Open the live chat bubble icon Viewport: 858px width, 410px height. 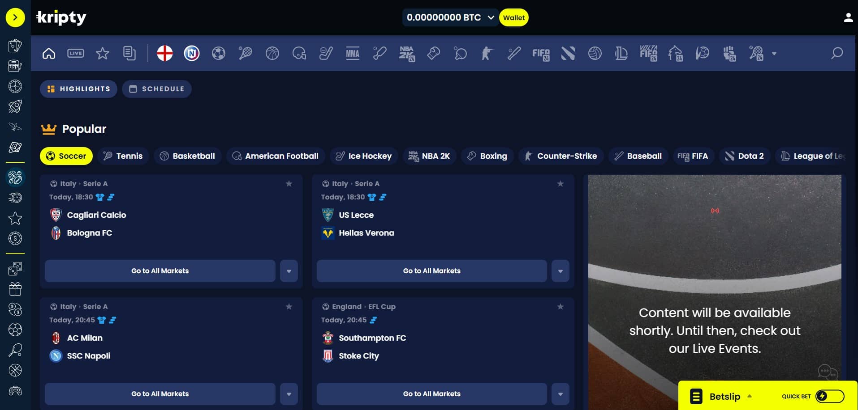pos(827,372)
